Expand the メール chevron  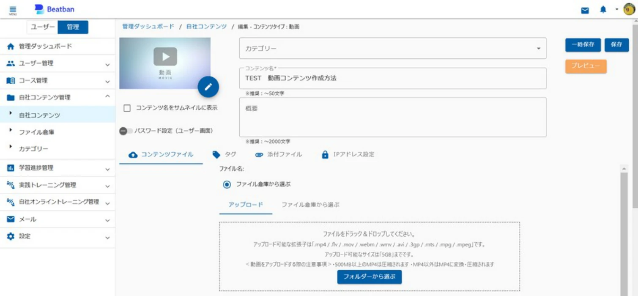[107, 220]
